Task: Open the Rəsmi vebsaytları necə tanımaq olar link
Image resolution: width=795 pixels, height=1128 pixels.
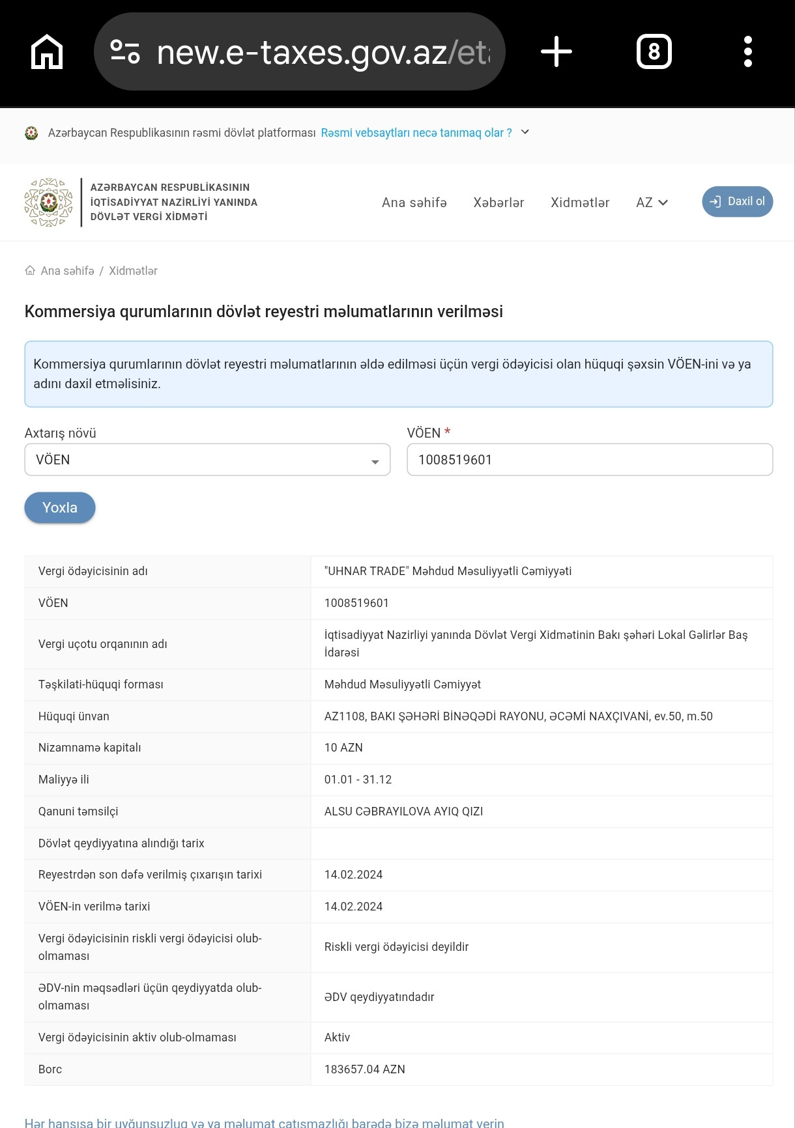Action: 416,133
